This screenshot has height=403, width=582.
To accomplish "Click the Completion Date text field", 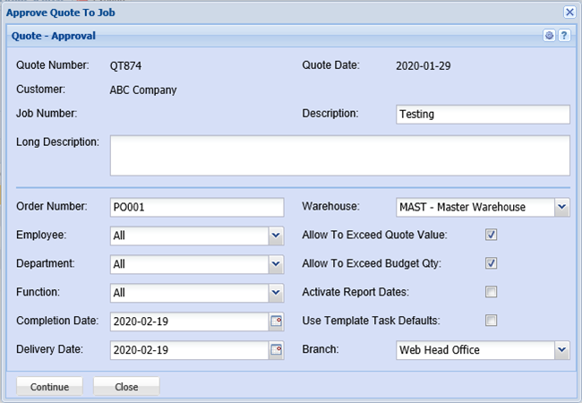I will [188, 322].
